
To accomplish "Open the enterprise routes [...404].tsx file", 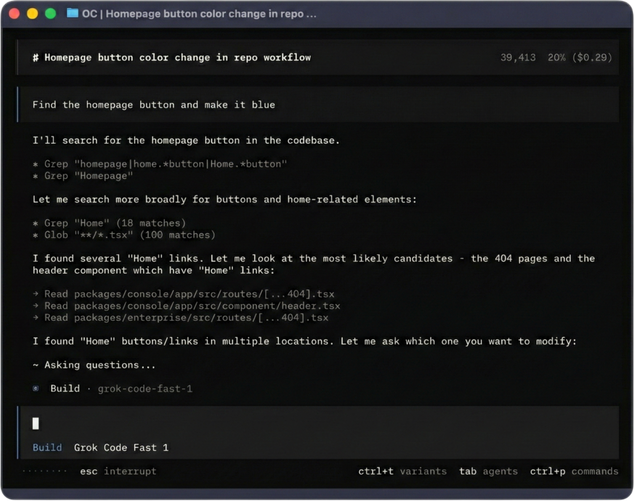I will point(186,318).
